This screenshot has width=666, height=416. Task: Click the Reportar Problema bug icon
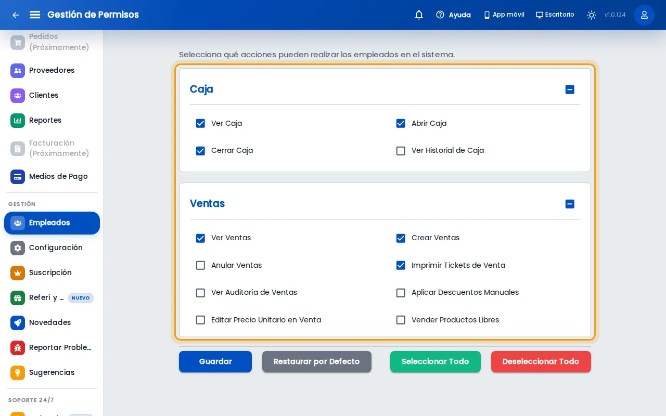[x=18, y=347]
